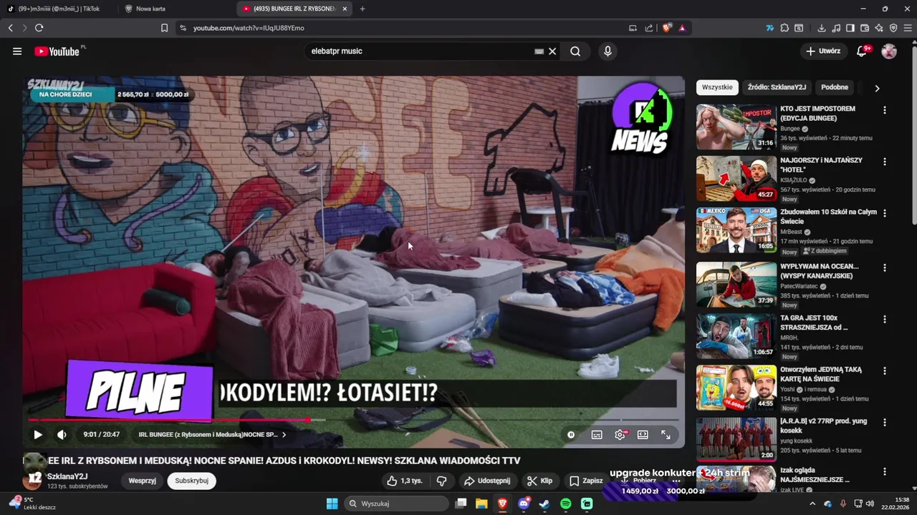Save the video with Zapisz

pyautogui.click(x=587, y=481)
